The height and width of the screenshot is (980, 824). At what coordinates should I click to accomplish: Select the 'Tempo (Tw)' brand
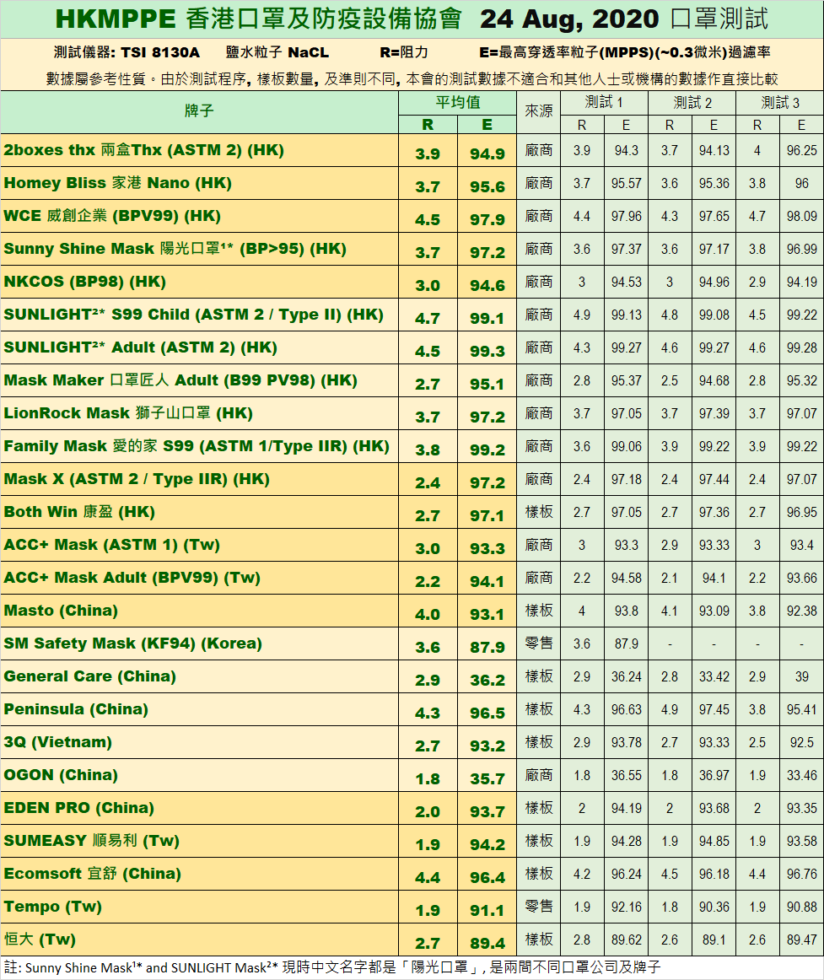tap(52, 907)
